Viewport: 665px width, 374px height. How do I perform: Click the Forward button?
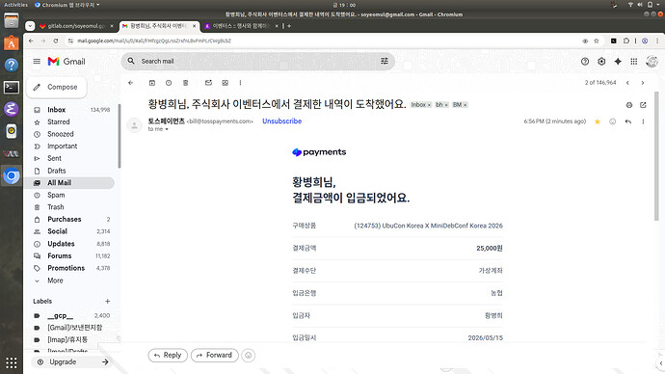click(215, 356)
